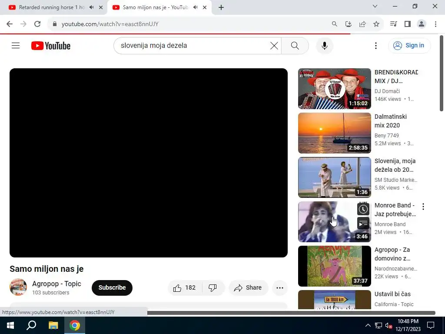Bookmark this page with the star
This screenshot has width=445, height=334.
376,24
